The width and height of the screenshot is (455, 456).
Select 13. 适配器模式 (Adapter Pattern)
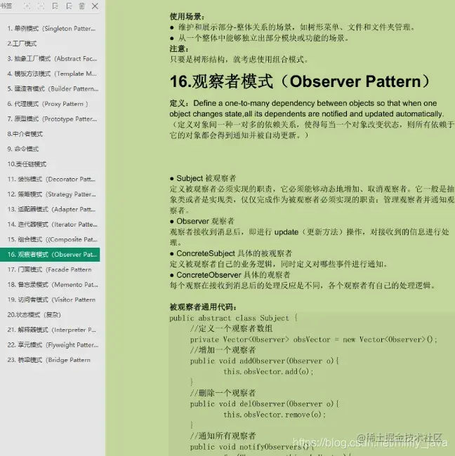pyautogui.click(x=51, y=209)
